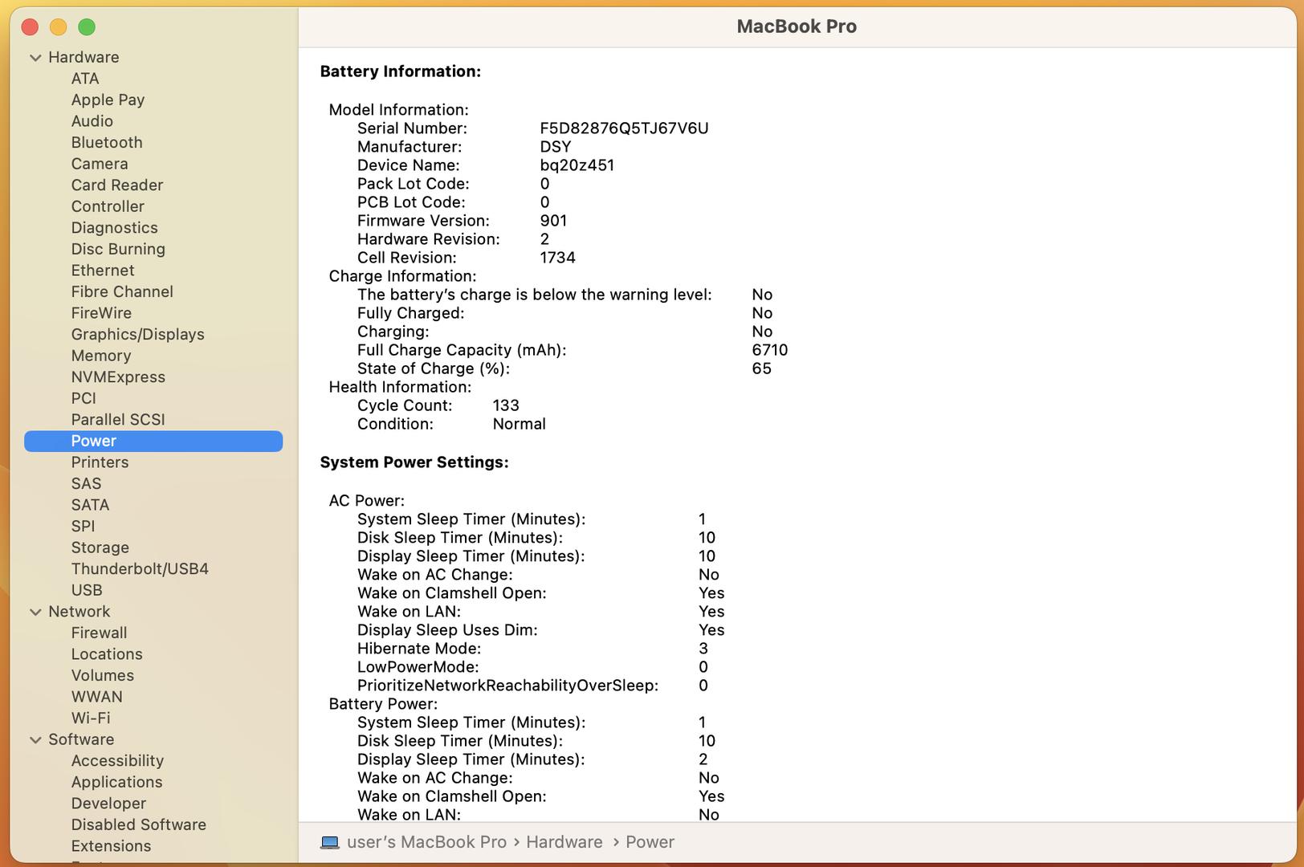Click Hardware in the bottom path bar

564,842
